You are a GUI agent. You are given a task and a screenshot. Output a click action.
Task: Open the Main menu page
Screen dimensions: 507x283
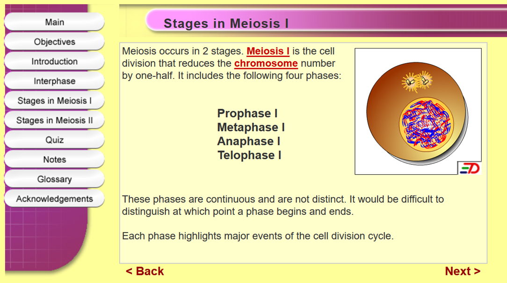tap(54, 22)
